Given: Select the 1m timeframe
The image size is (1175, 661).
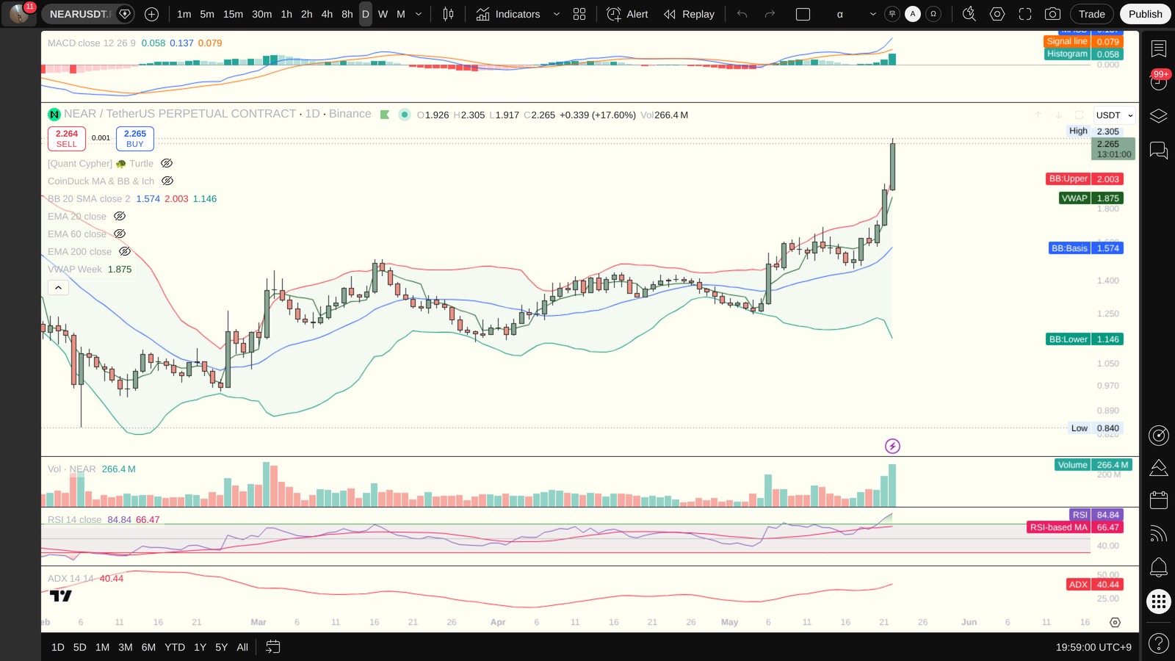Looking at the screenshot, I should tap(184, 14).
